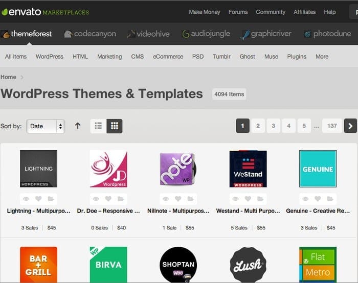The image size is (358, 283).
Task: Open the Sort by Date dropdown
Action: 46,126
